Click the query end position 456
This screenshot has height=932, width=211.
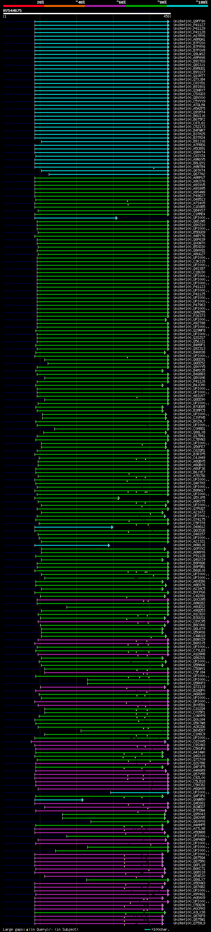[166, 16]
